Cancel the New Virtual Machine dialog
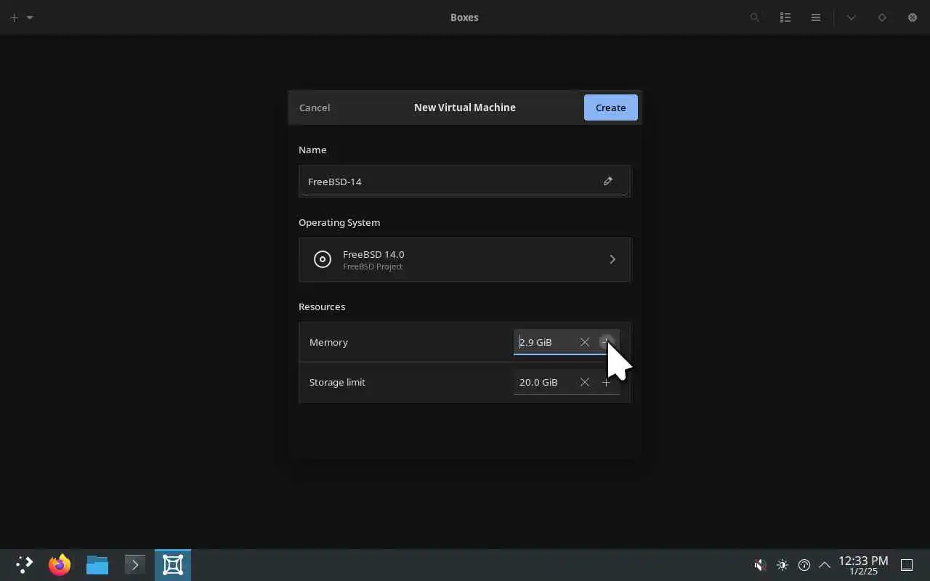Viewport: 930px width, 581px height. click(315, 107)
